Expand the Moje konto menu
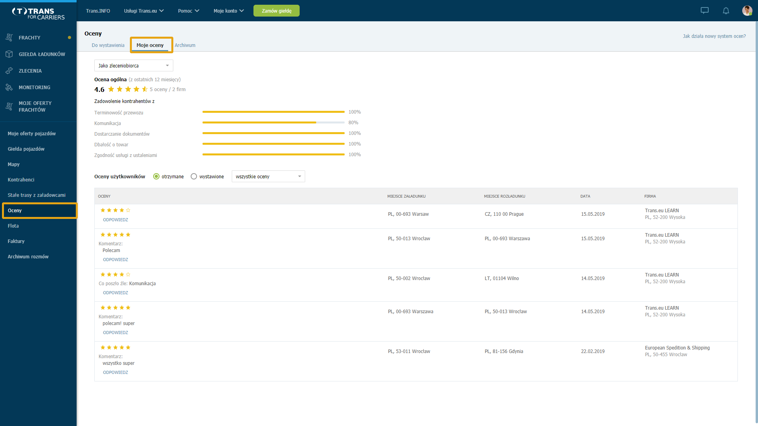Screen dimensions: 758x426 (x=229, y=11)
